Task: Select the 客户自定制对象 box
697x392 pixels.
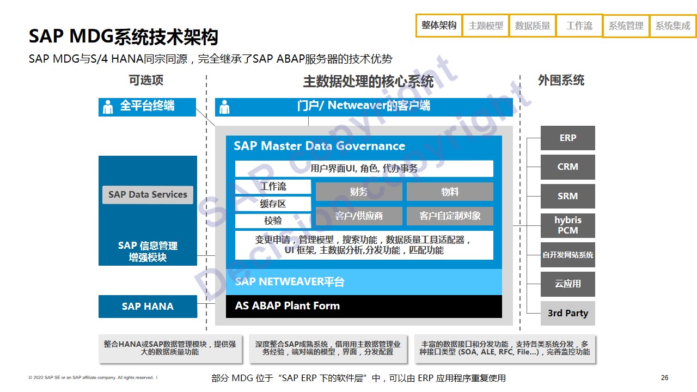Action: [450, 216]
